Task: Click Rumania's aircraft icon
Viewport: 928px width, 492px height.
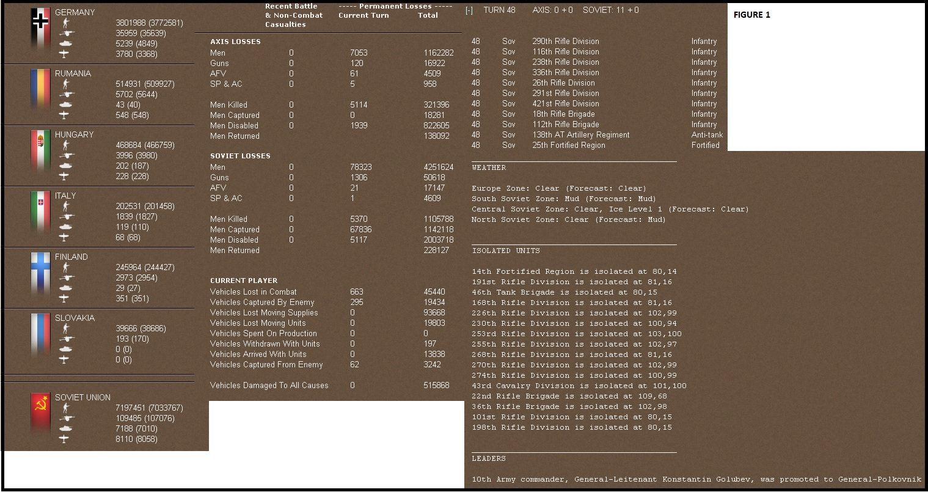Action: click(65, 115)
